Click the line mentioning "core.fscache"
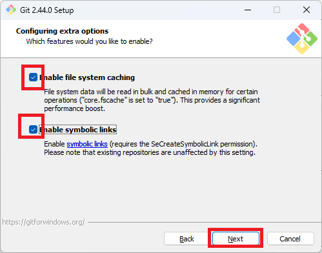 [152, 100]
